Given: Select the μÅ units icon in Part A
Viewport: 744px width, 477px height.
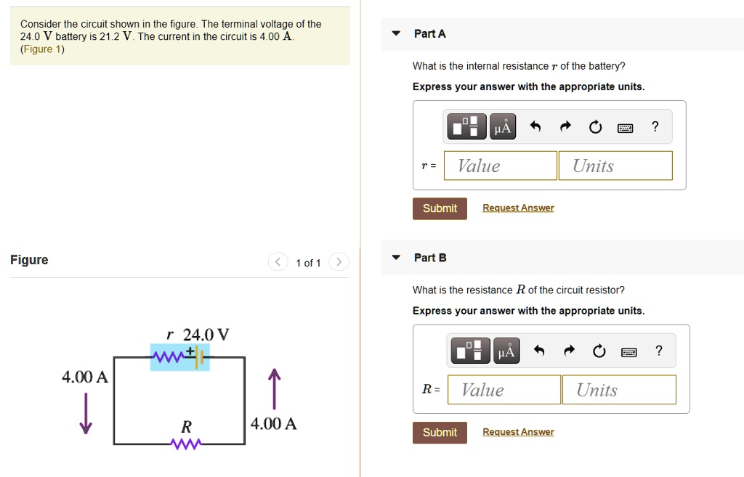Looking at the screenshot, I should click(502, 126).
